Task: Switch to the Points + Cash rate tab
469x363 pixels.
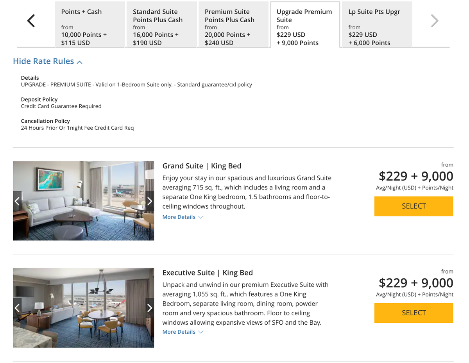Action: pyautogui.click(x=90, y=24)
